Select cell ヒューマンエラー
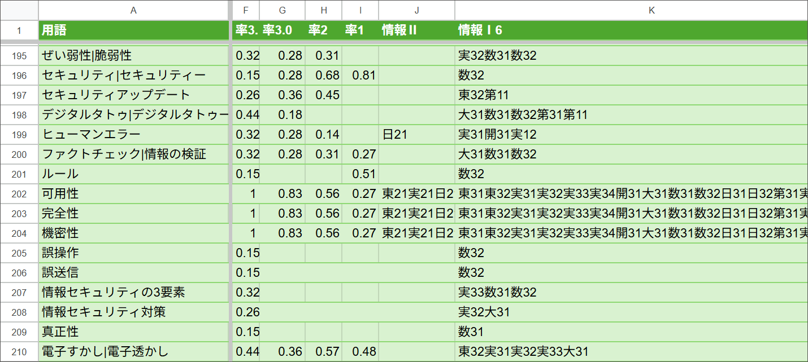Viewport: 808px width, 362px height. click(134, 134)
